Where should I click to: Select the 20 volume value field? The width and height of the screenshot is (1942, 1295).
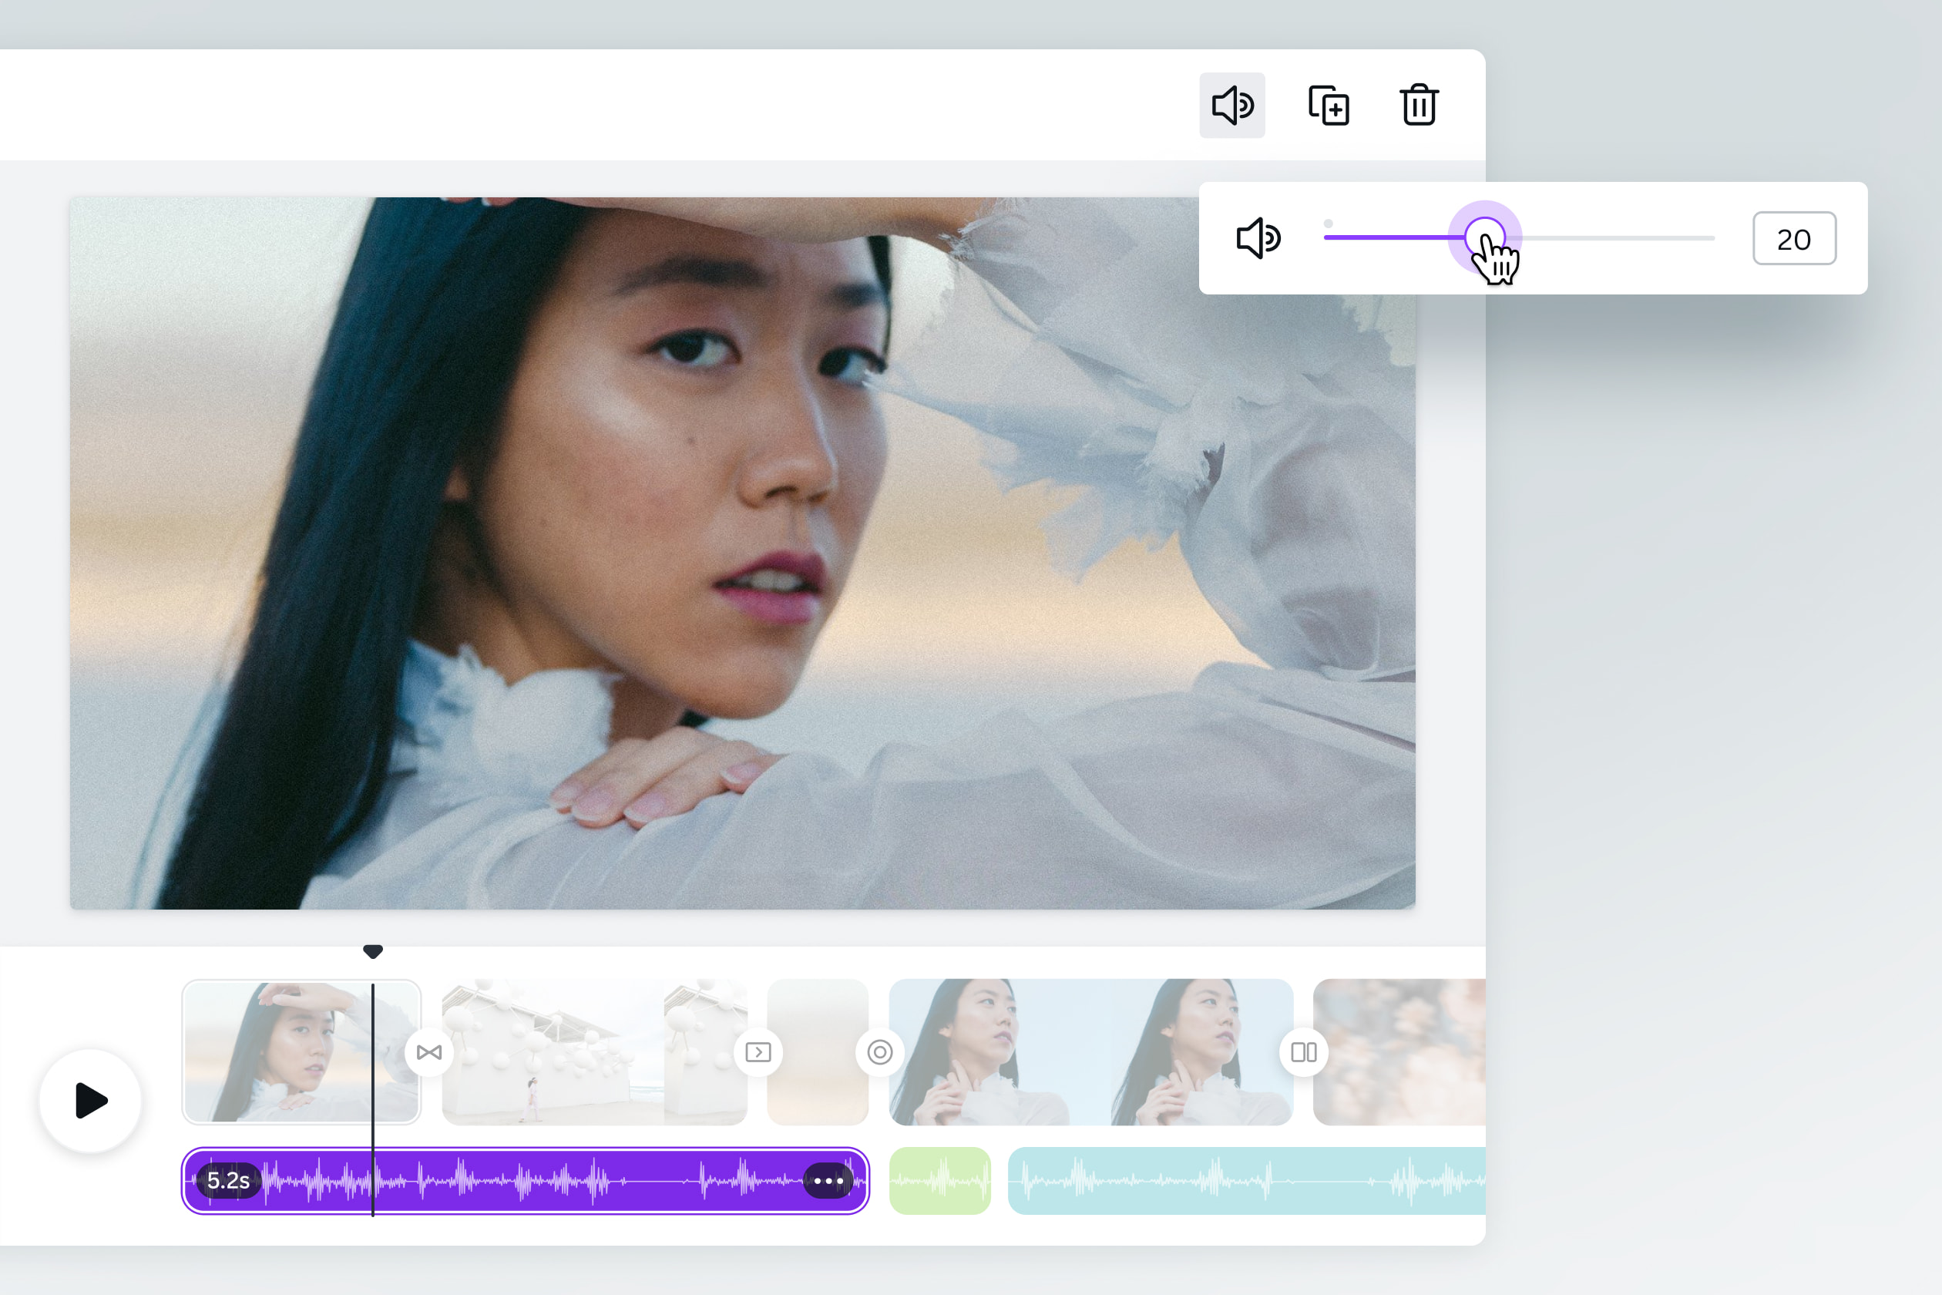(1794, 239)
